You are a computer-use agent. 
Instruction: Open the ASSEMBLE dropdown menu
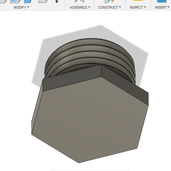(80, 7)
